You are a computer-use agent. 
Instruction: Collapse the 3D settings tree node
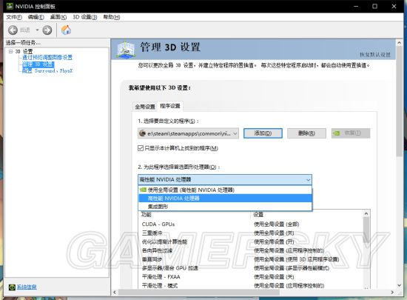[x=10, y=51]
